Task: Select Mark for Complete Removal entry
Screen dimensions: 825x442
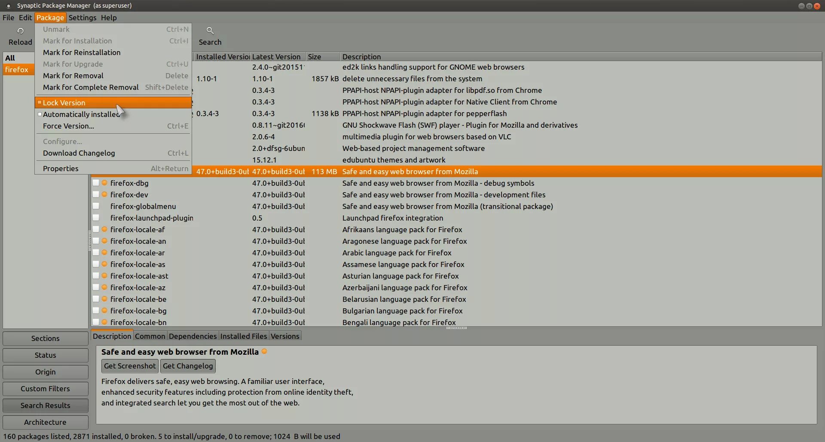Action: 113,87
